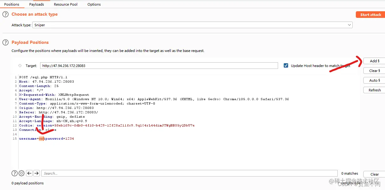Open help for Payload Positions
The image size is (385, 190).
[5, 42]
